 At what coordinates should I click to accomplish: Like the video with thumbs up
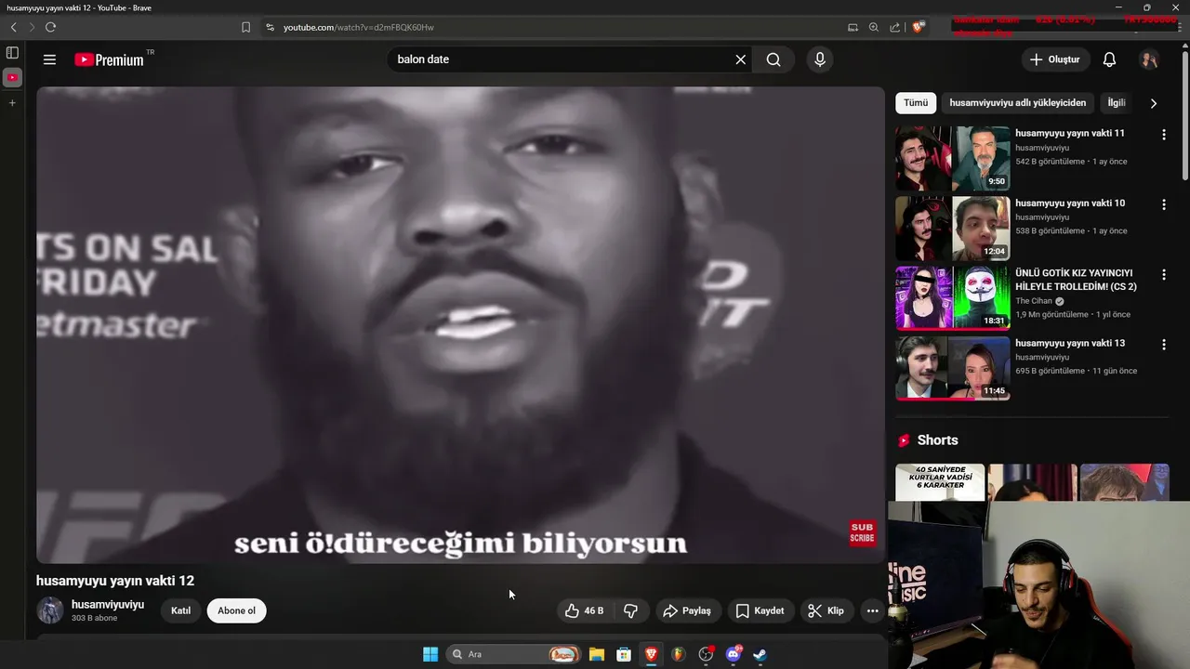(x=585, y=610)
